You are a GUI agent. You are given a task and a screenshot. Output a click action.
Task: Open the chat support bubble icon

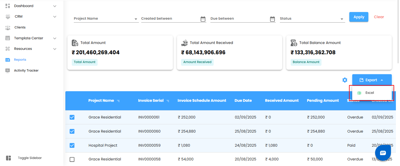pyautogui.click(x=383, y=153)
